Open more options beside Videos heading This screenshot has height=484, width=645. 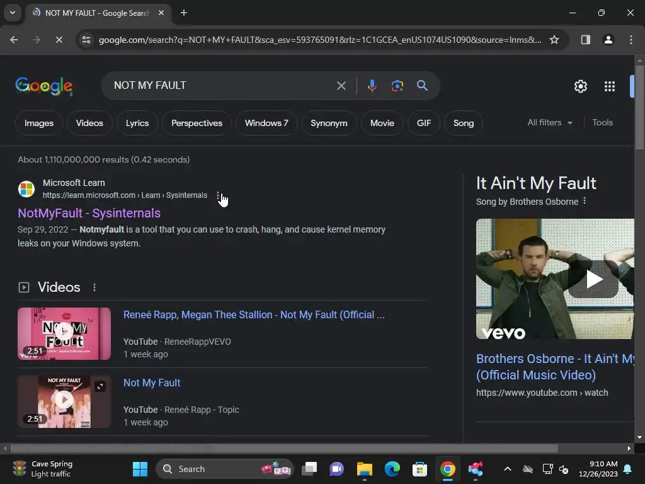[x=94, y=287]
